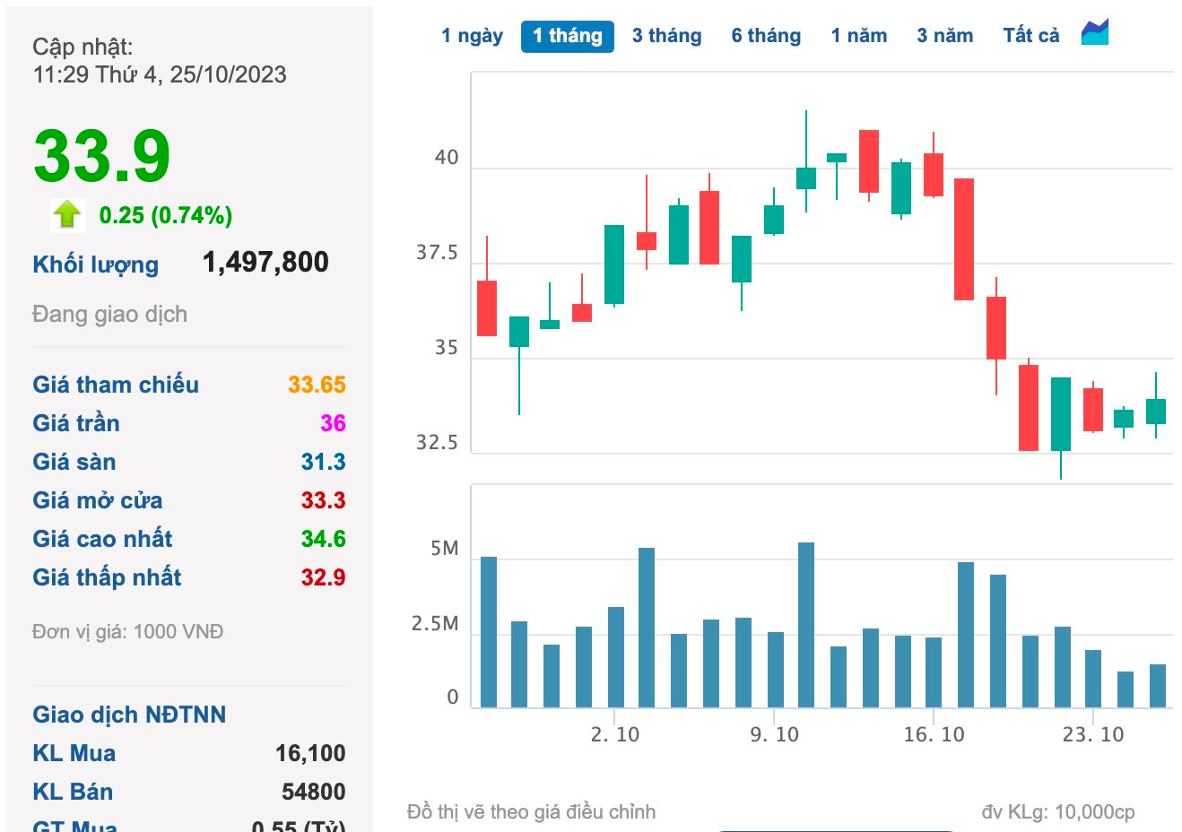Screen dimensions: 1182x832
Task: Click the Đồ thị vẽ theo giá điều chỉnh note
Action: click(531, 812)
